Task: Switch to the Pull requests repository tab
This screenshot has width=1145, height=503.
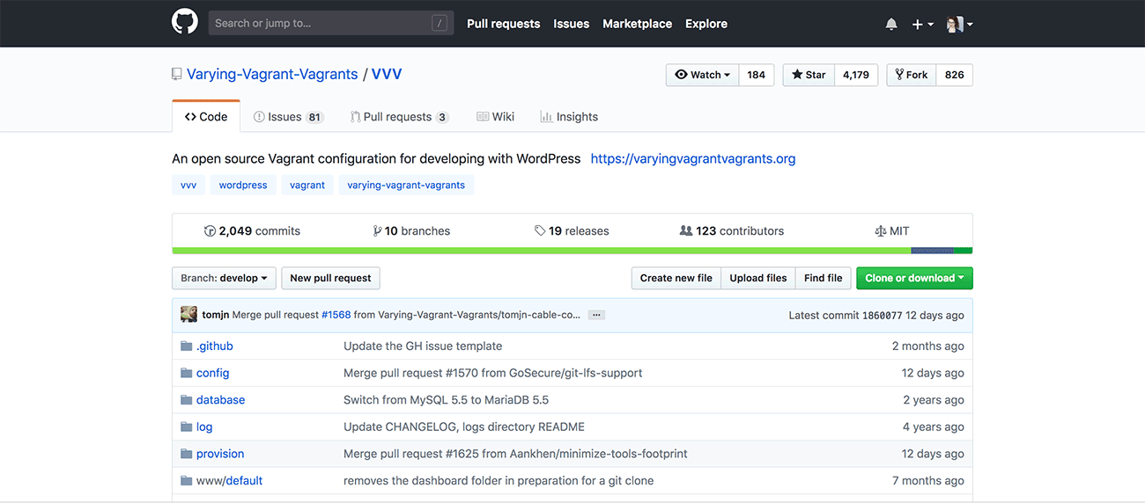Action: tap(399, 116)
